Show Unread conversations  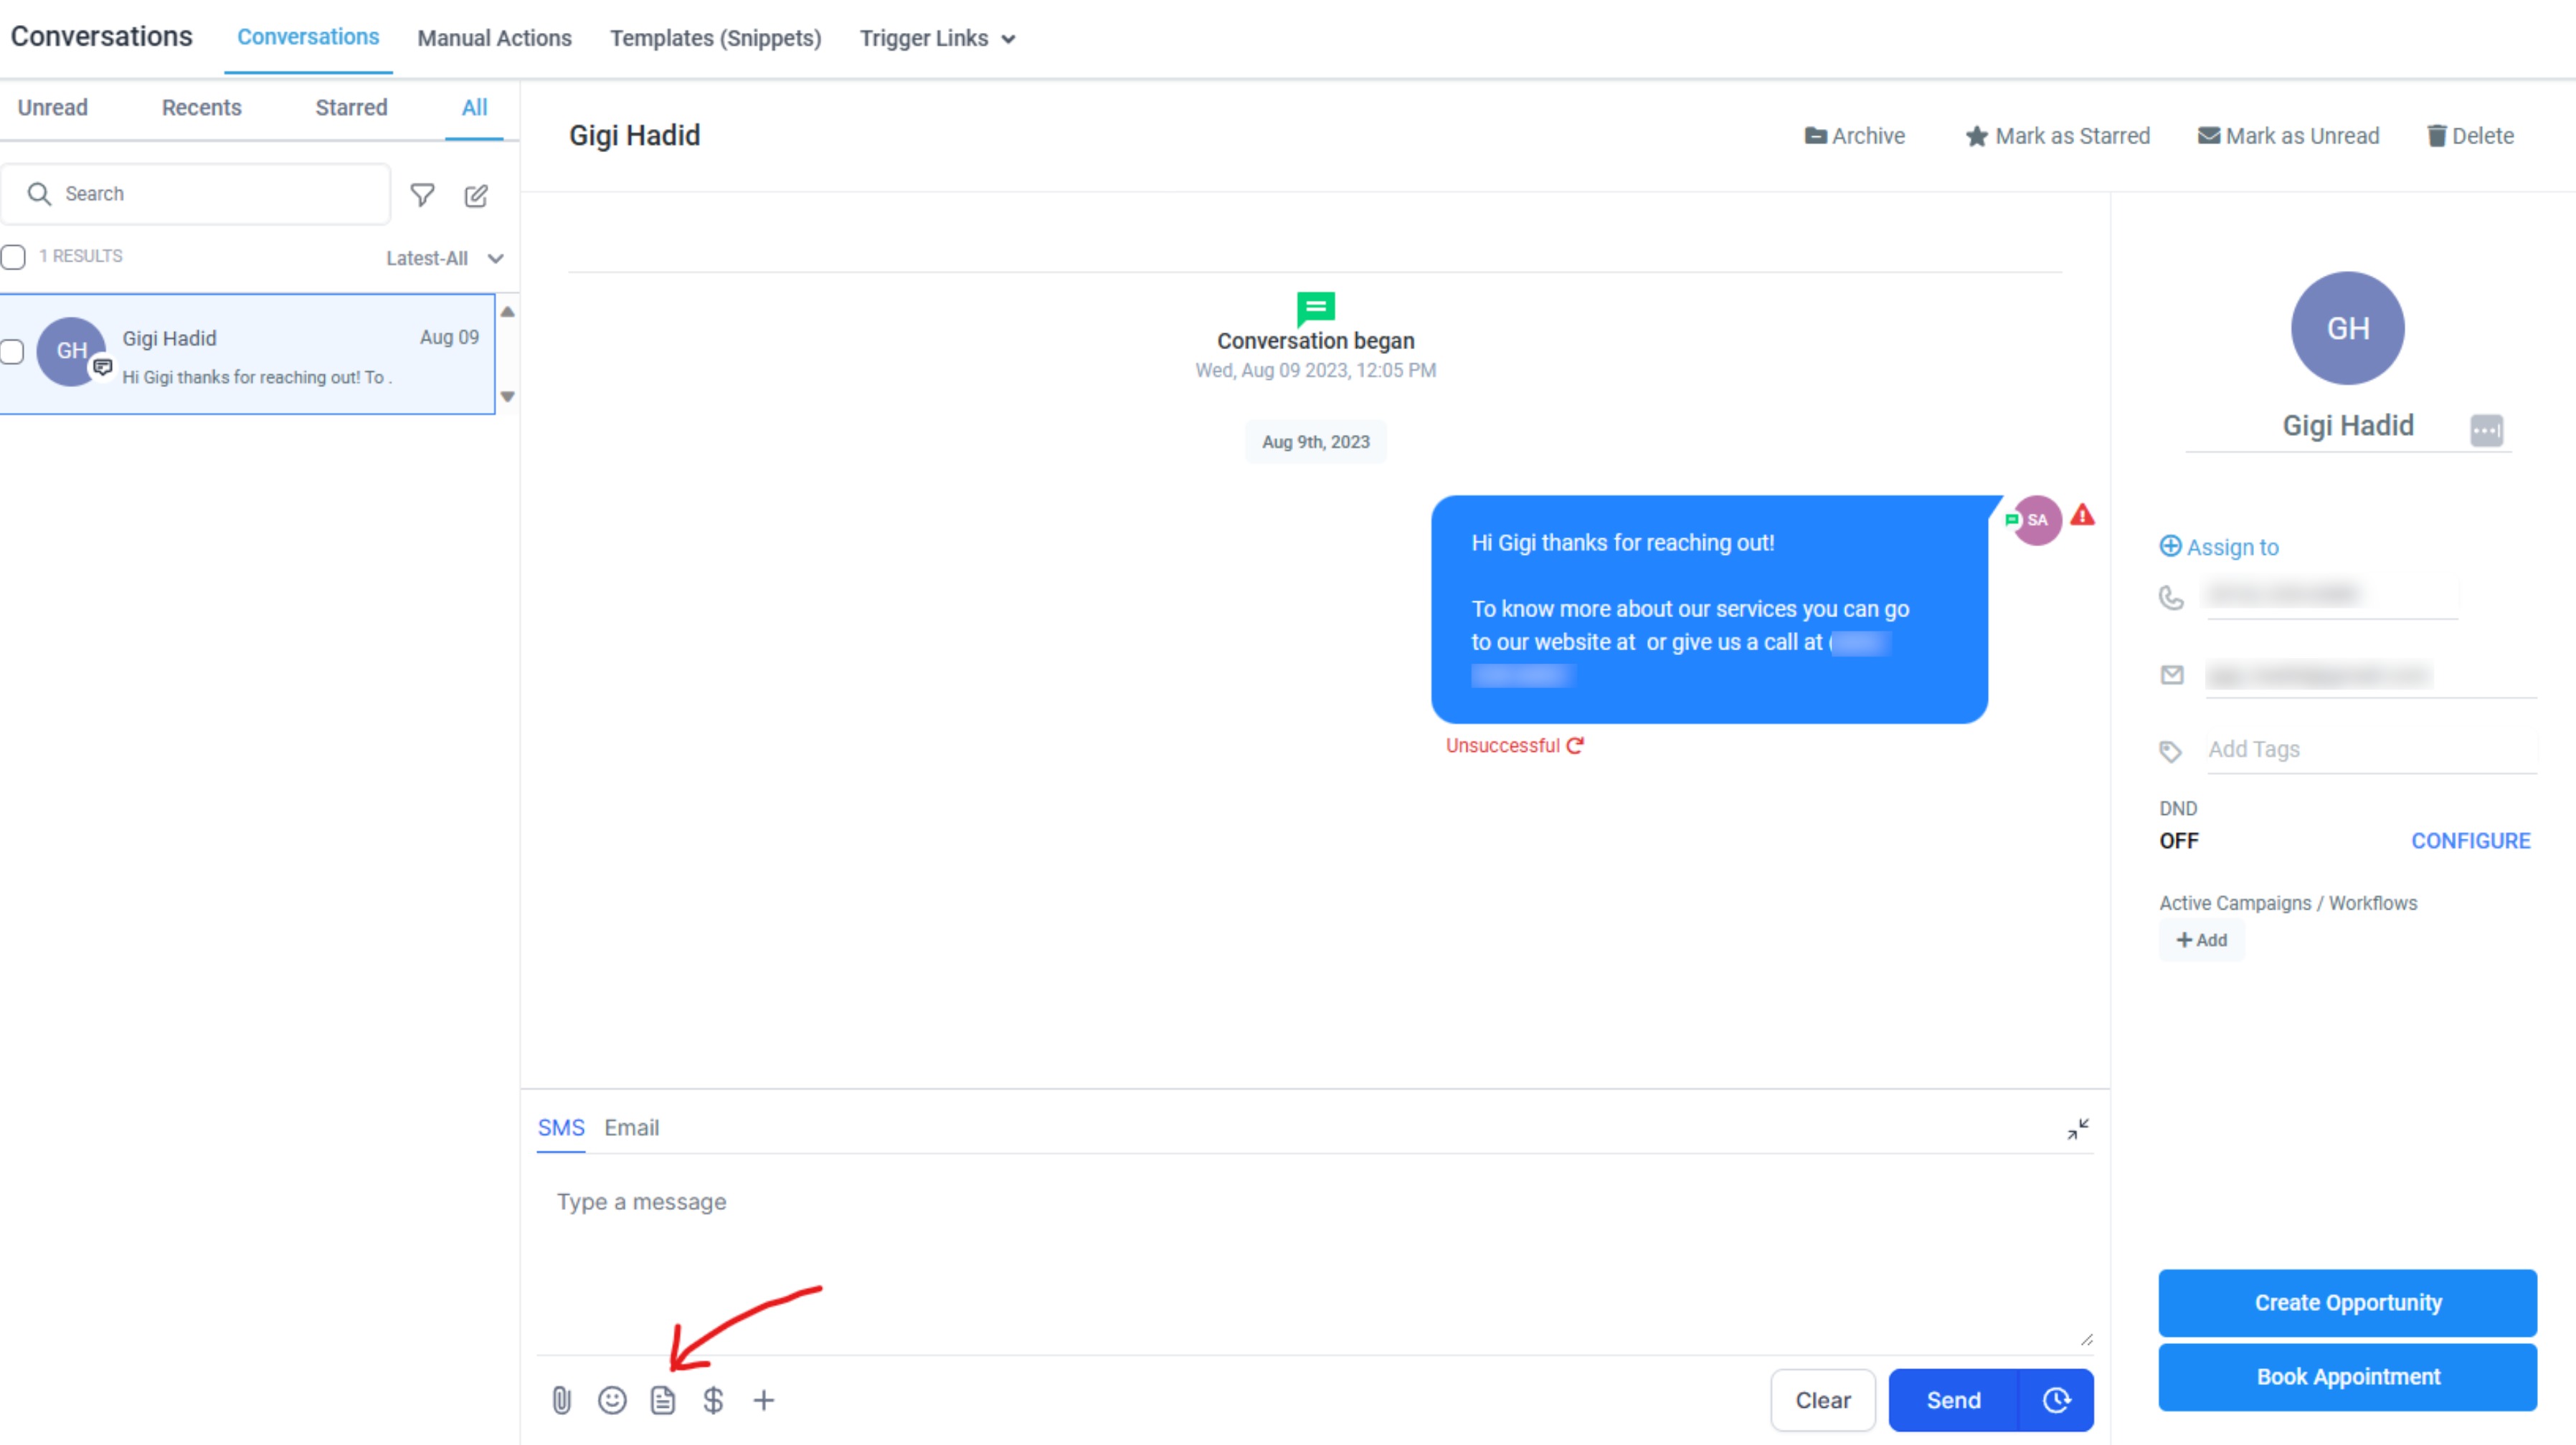point(52,107)
